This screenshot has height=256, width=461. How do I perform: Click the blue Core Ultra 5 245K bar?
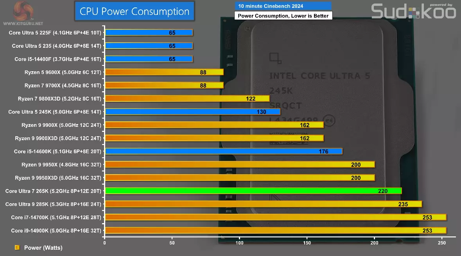[193, 112]
